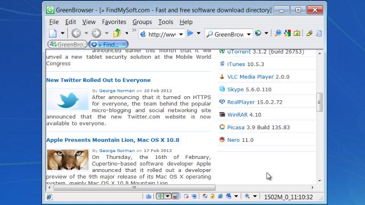365x205 pixels.
Task: Switch to the GreenBro... tab
Action: pos(67,44)
